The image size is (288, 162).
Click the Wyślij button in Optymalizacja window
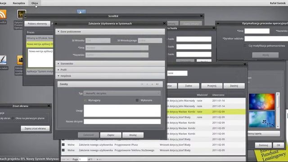(265, 55)
